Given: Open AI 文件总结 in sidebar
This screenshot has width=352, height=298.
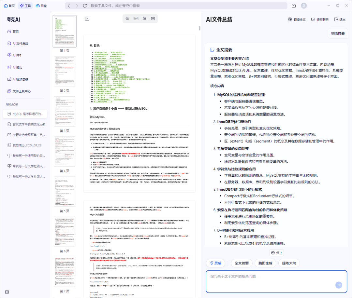Looking at the screenshot, I should click(x=18, y=44).
